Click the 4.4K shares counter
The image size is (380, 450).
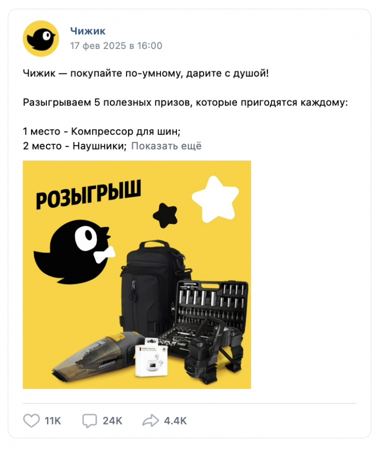click(175, 421)
